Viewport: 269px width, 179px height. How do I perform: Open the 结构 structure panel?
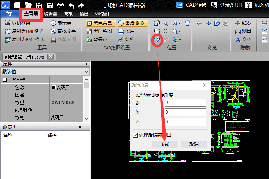[x=127, y=39]
